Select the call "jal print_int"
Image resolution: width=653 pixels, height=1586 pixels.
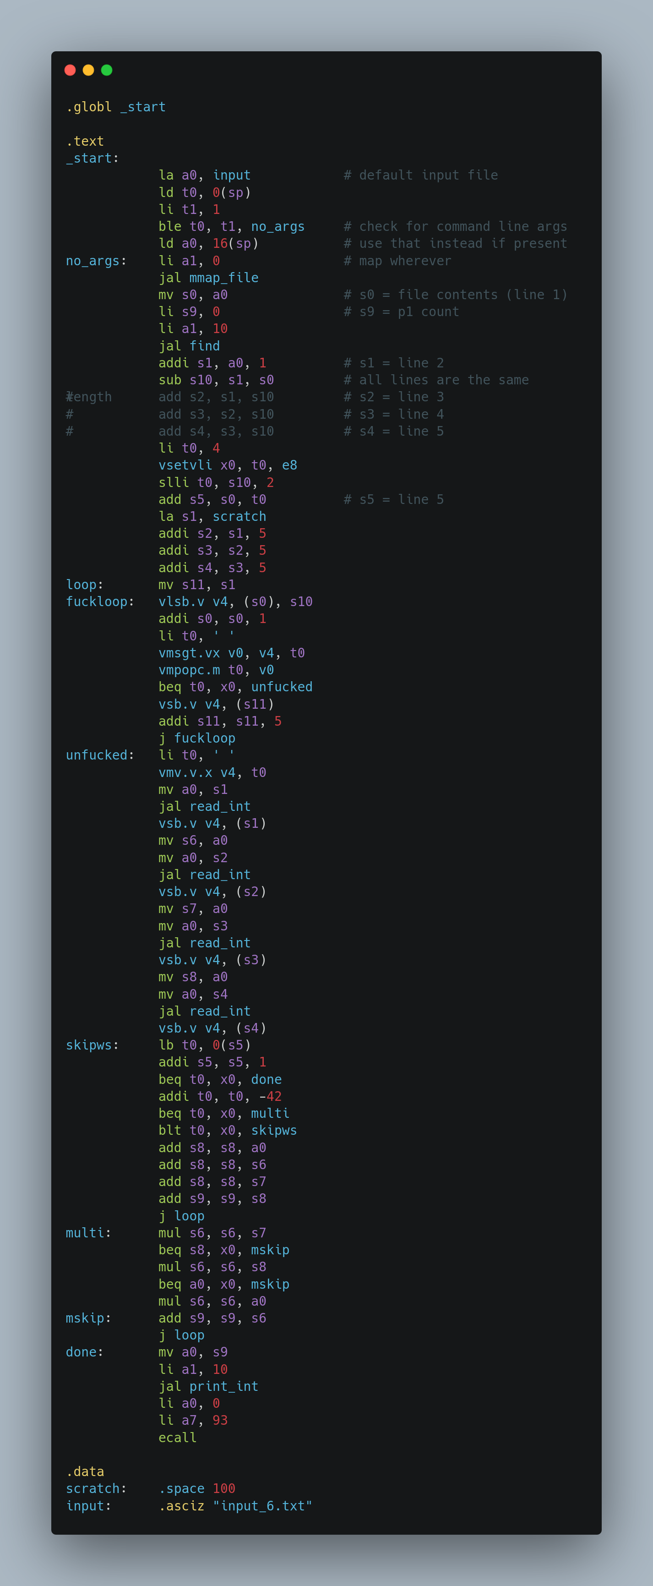pos(209,1386)
